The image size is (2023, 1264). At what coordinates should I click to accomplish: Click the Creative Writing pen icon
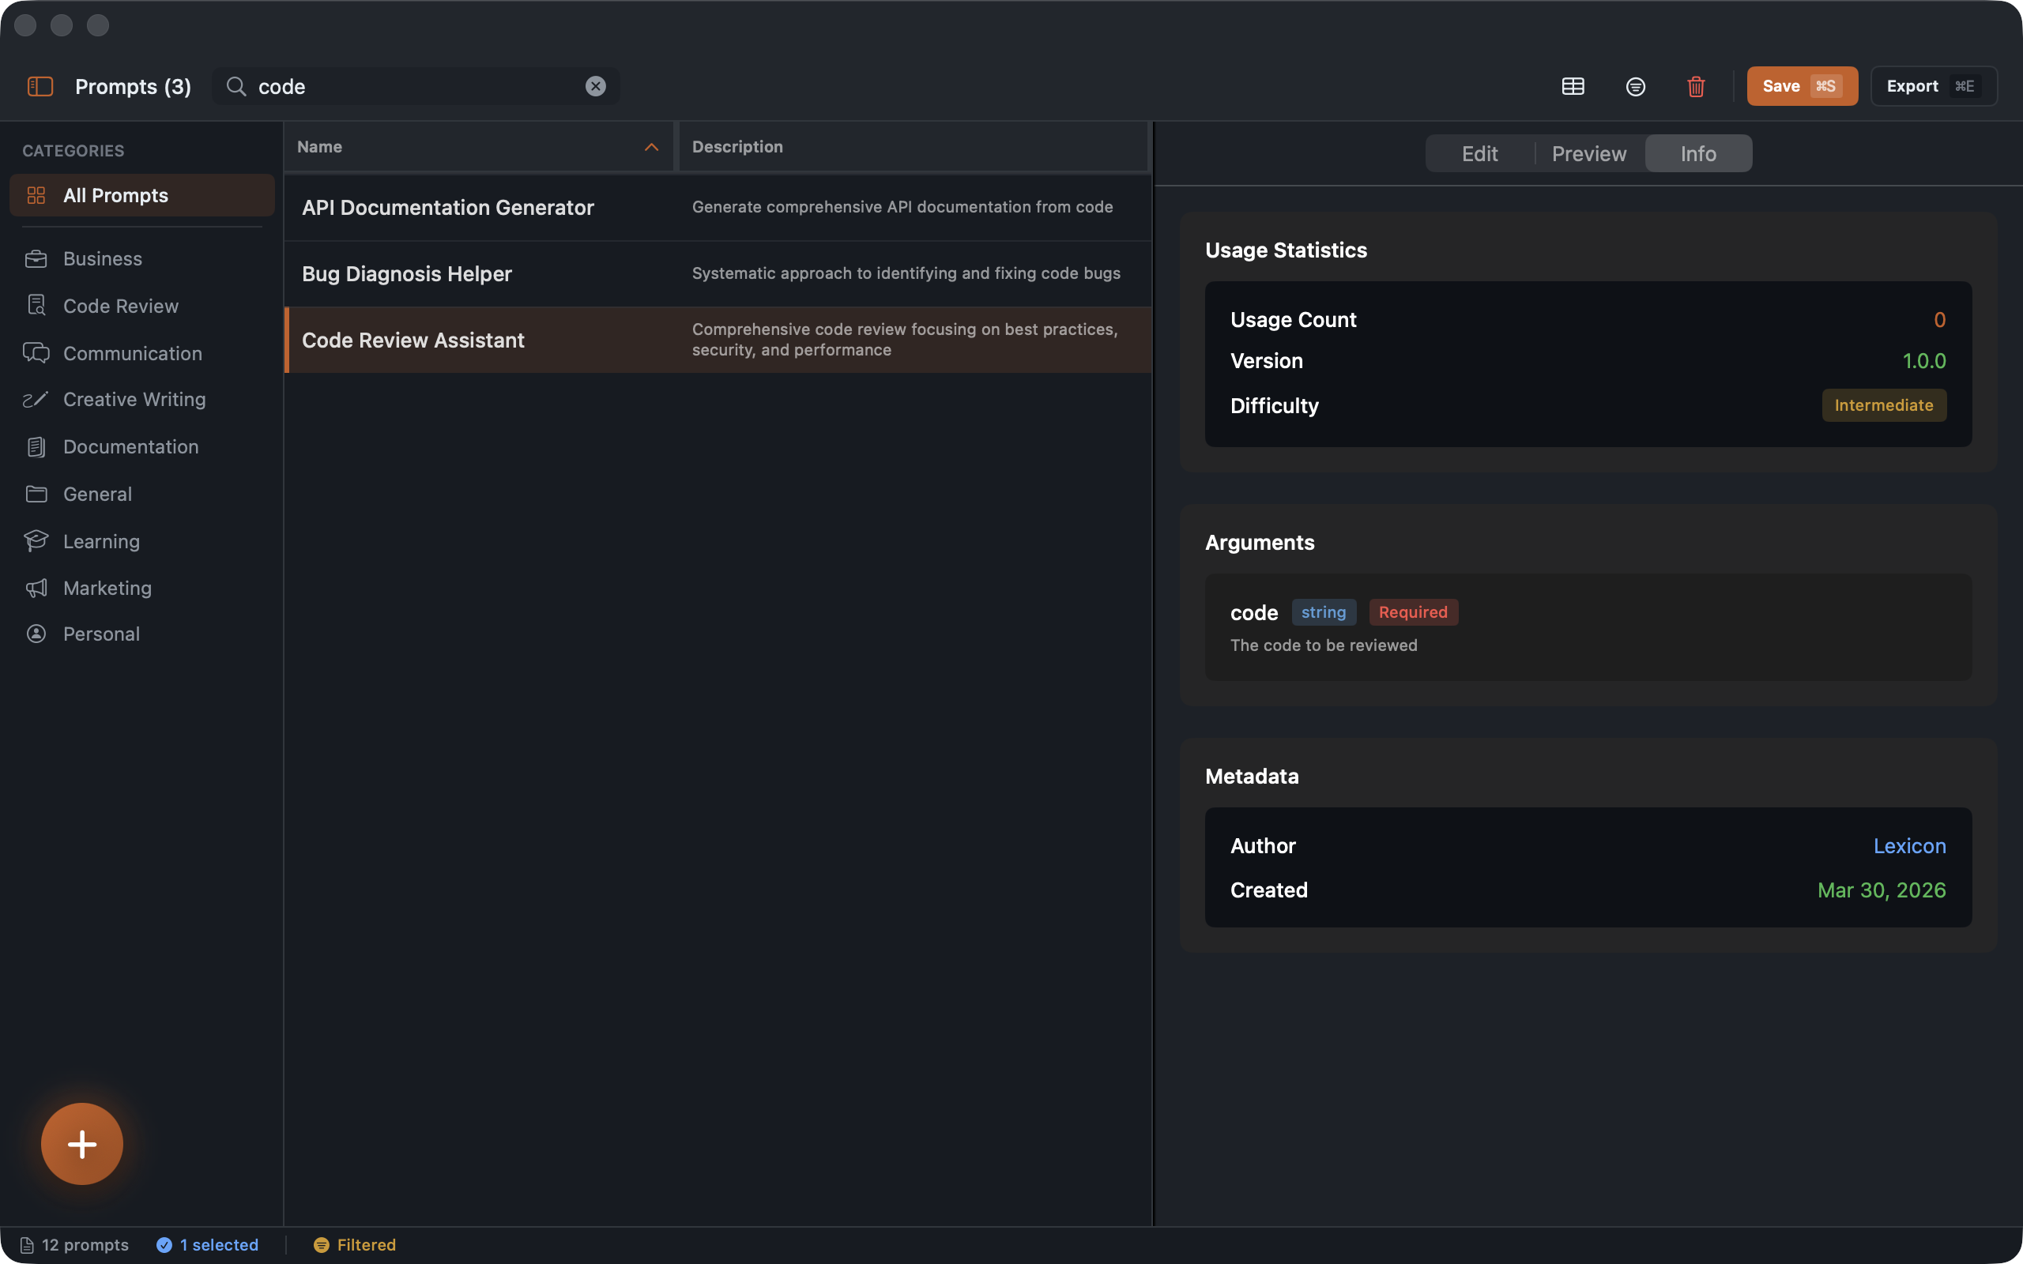36,400
